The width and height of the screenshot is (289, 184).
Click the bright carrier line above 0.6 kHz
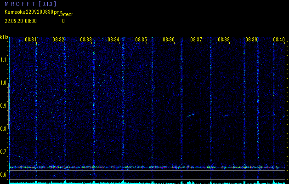(x=147, y=167)
